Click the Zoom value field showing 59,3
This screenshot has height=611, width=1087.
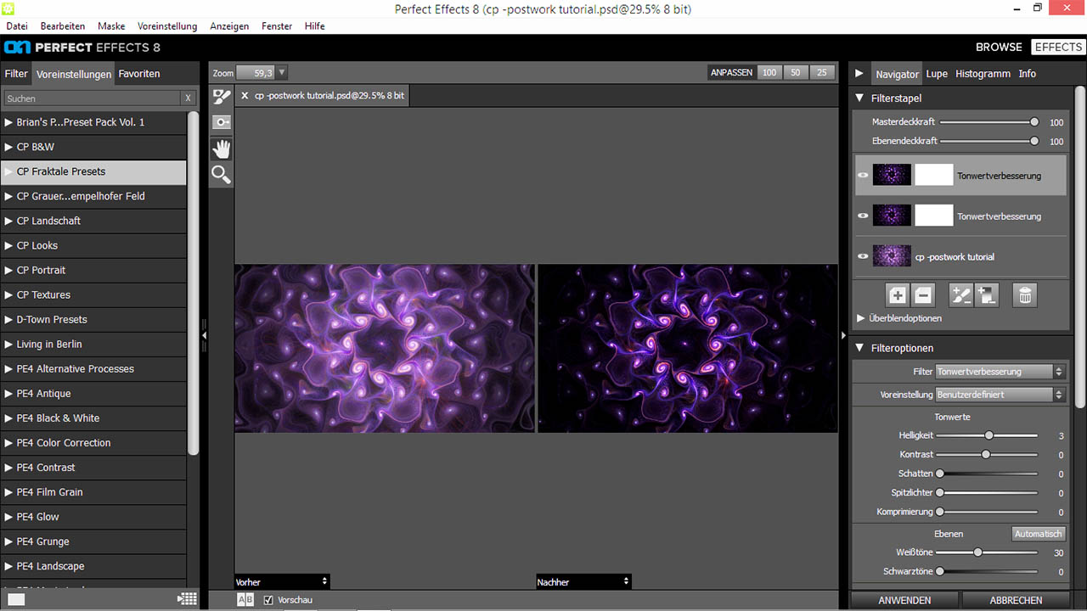click(x=256, y=73)
